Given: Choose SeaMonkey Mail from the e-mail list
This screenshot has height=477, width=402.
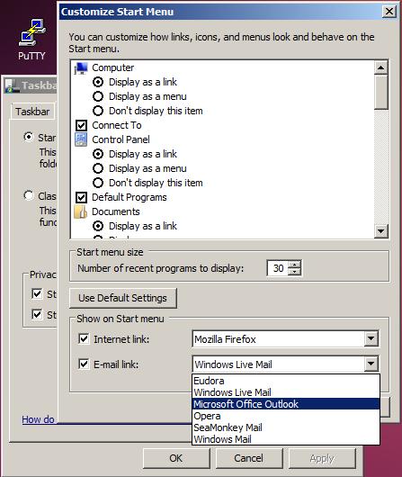Looking at the screenshot, I should [286, 427].
